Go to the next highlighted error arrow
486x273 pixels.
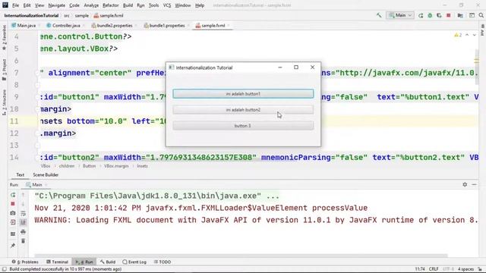click(474, 35)
